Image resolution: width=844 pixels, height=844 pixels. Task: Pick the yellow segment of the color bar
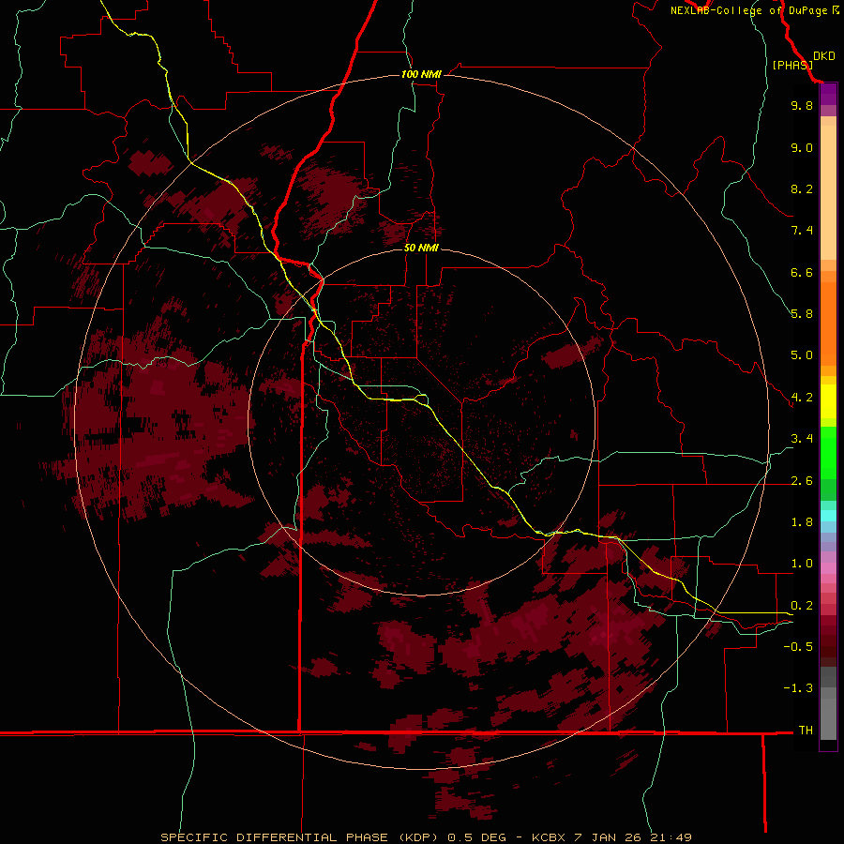(x=828, y=401)
